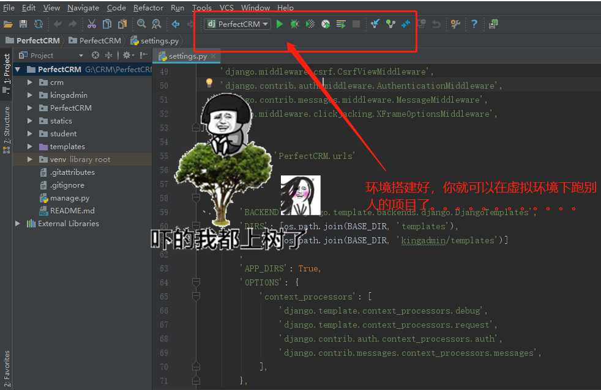
Task: Click the Copy toolbar icon
Action: (x=107, y=24)
